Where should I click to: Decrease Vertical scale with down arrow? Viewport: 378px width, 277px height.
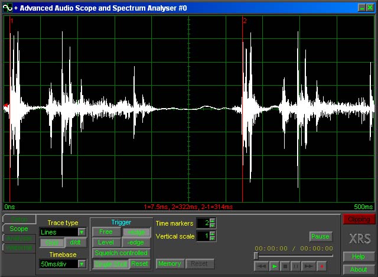click(213, 239)
